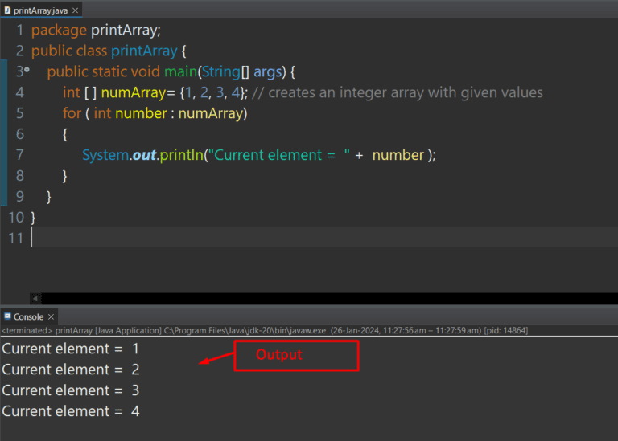Click the terminated process status line in Console

(264, 330)
